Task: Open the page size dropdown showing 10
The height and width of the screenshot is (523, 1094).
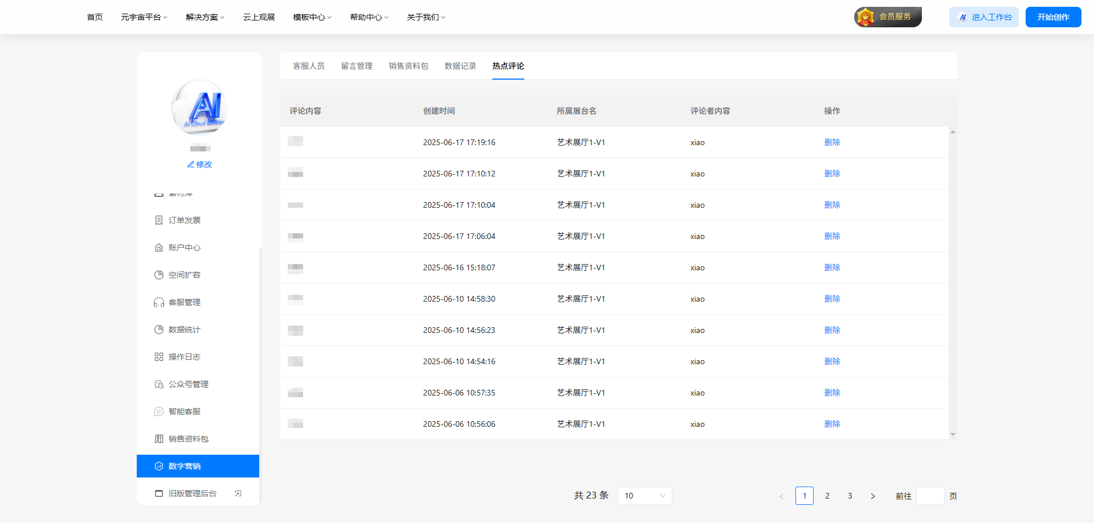Action: tap(644, 496)
